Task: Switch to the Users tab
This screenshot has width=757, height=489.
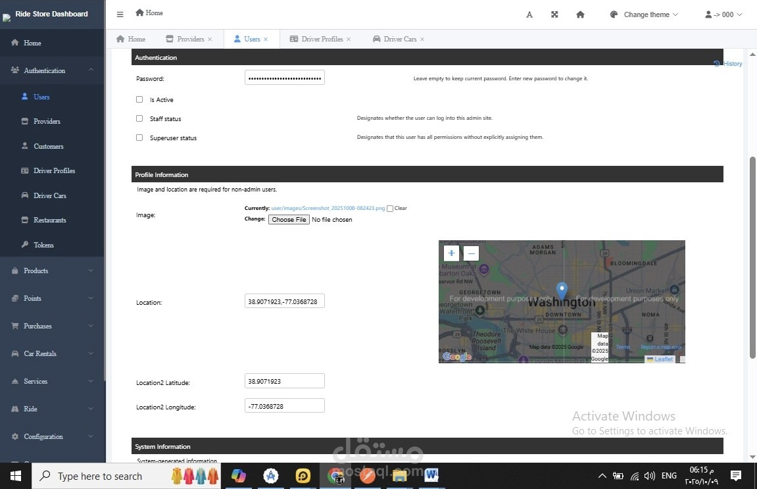Action: point(251,39)
